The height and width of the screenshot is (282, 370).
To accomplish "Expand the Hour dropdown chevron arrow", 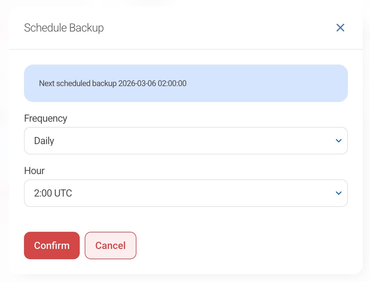I will pos(339,193).
